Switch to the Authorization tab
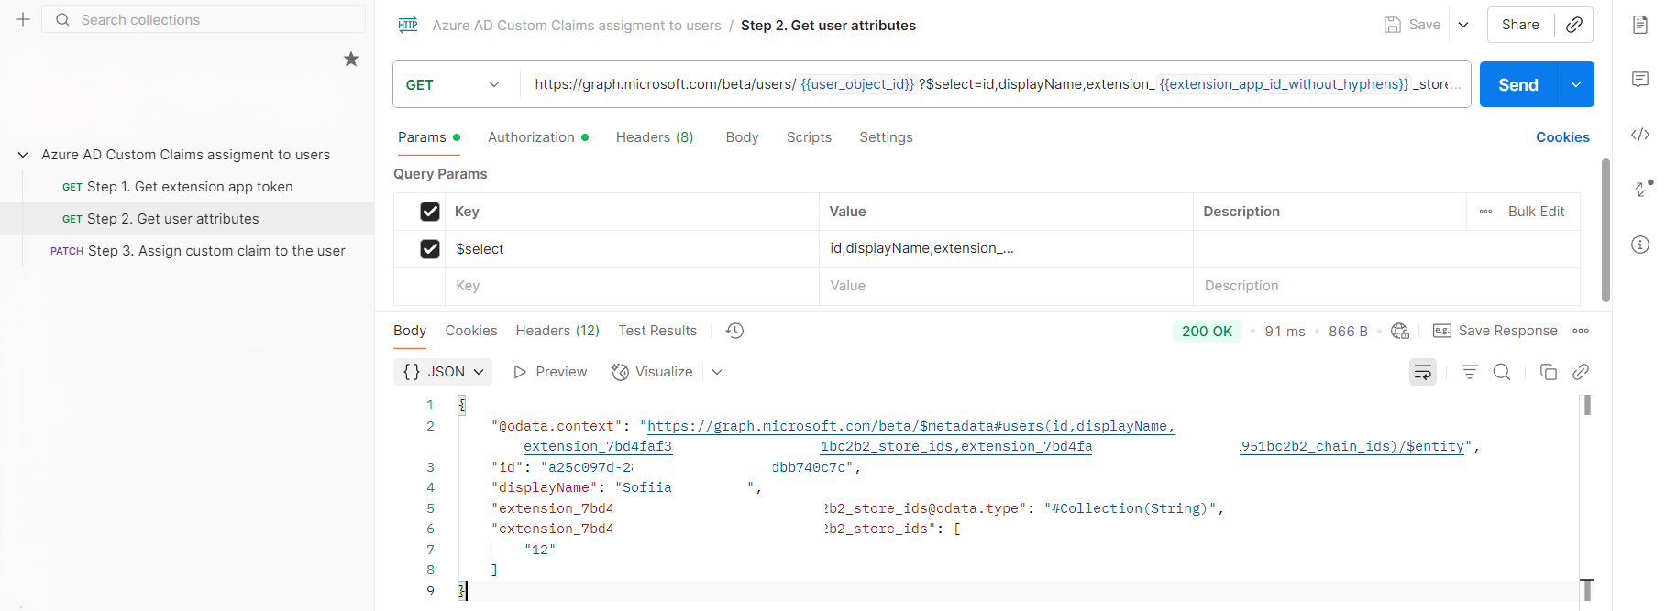The height and width of the screenshot is (611, 1666). pos(537,137)
